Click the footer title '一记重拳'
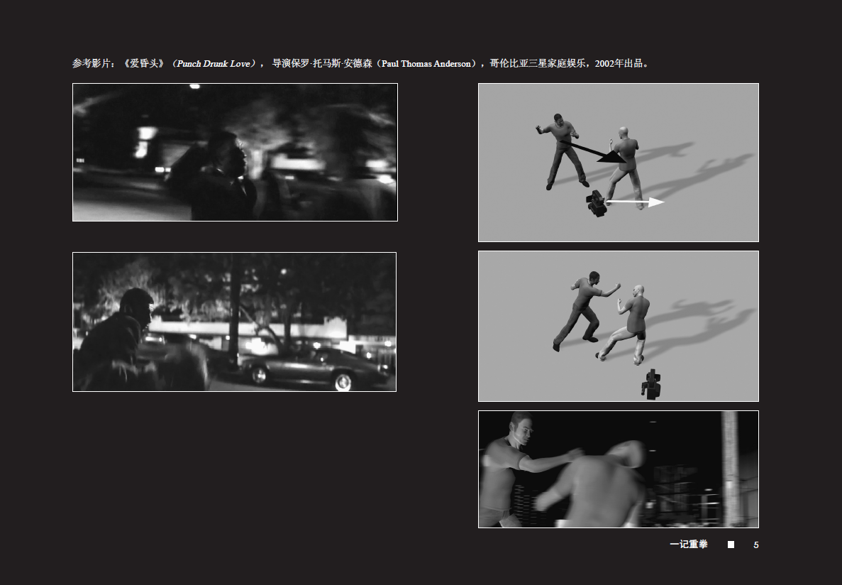 688,545
